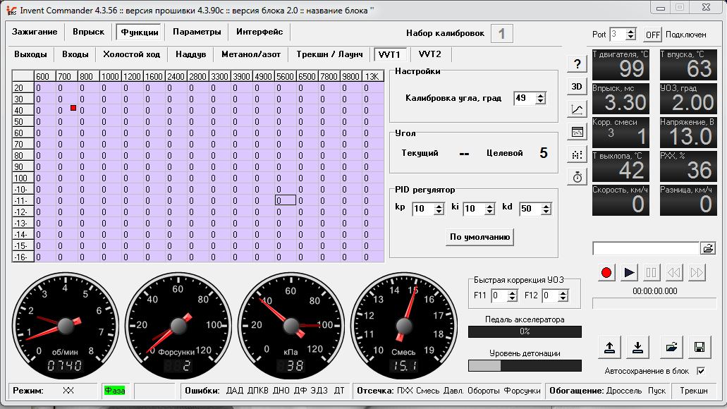Start log recording with the red record button
The image size is (727, 409).
click(x=606, y=273)
